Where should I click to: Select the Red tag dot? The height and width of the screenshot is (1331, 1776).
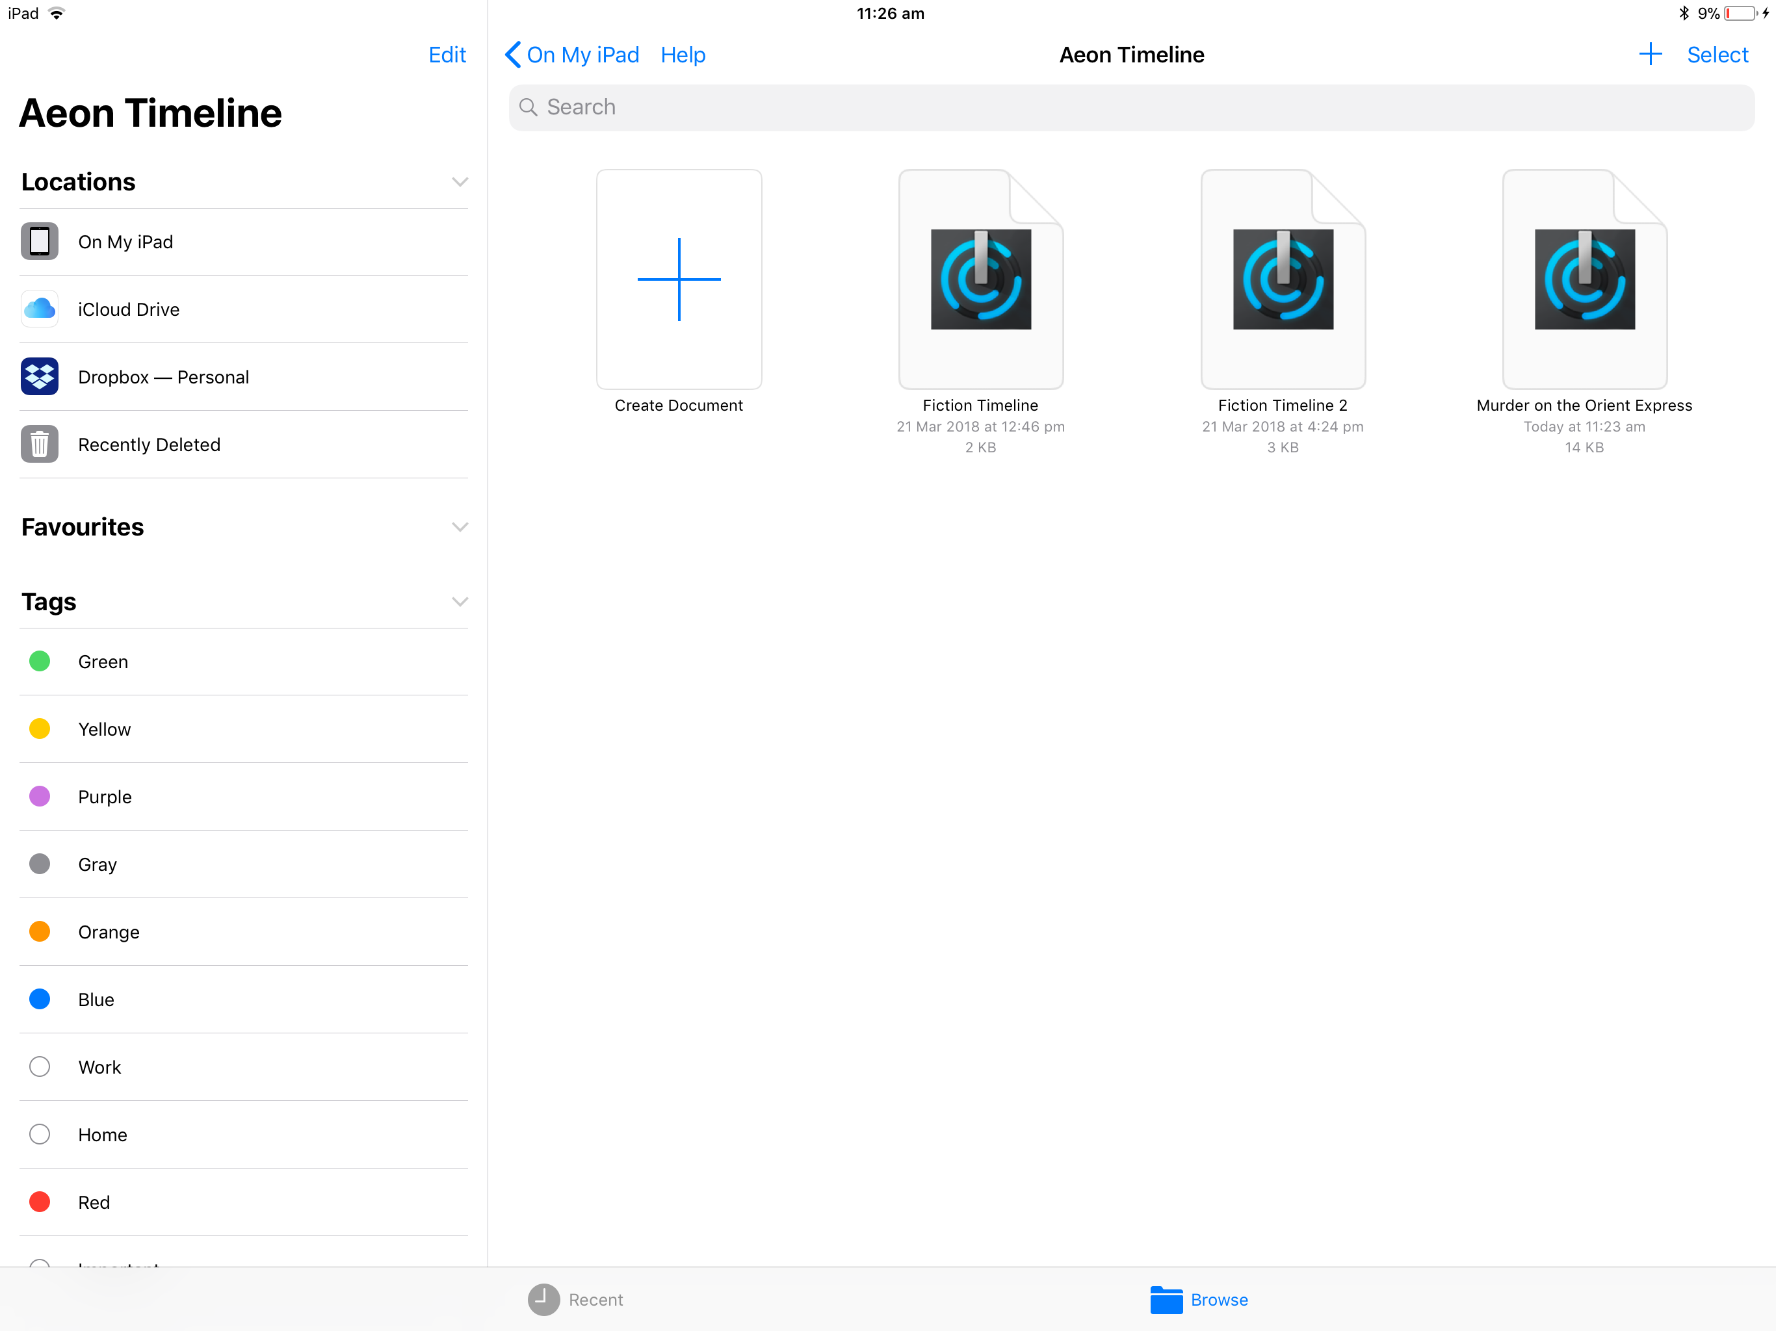point(40,1202)
